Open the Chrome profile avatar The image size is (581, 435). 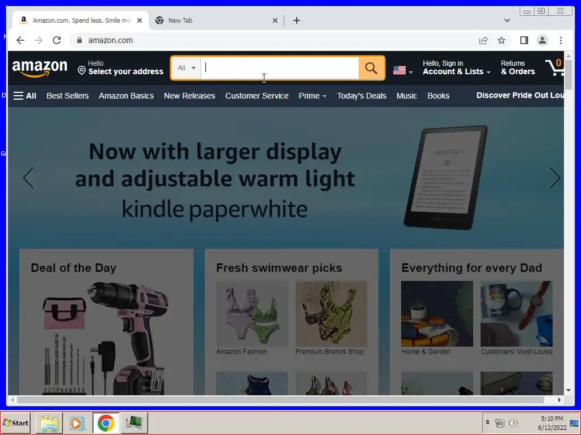coord(542,40)
